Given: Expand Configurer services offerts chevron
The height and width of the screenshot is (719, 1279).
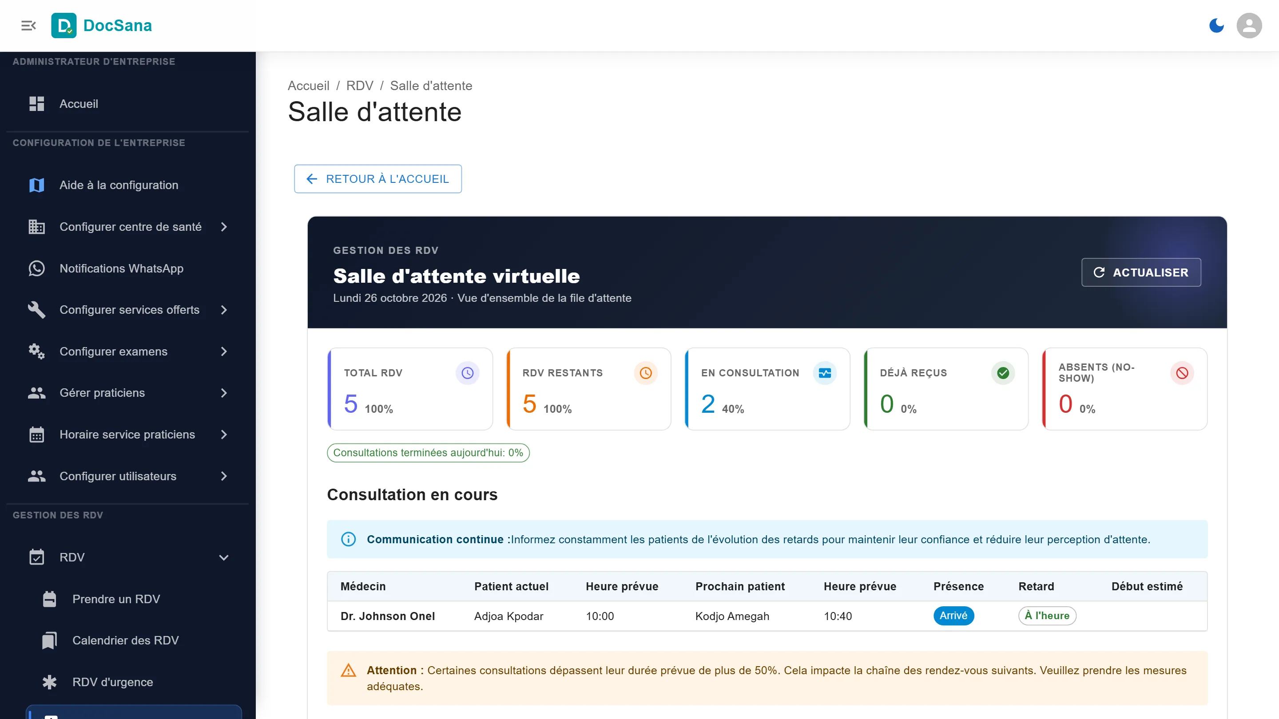Looking at the screenshot, I should (x=224, y=310).
